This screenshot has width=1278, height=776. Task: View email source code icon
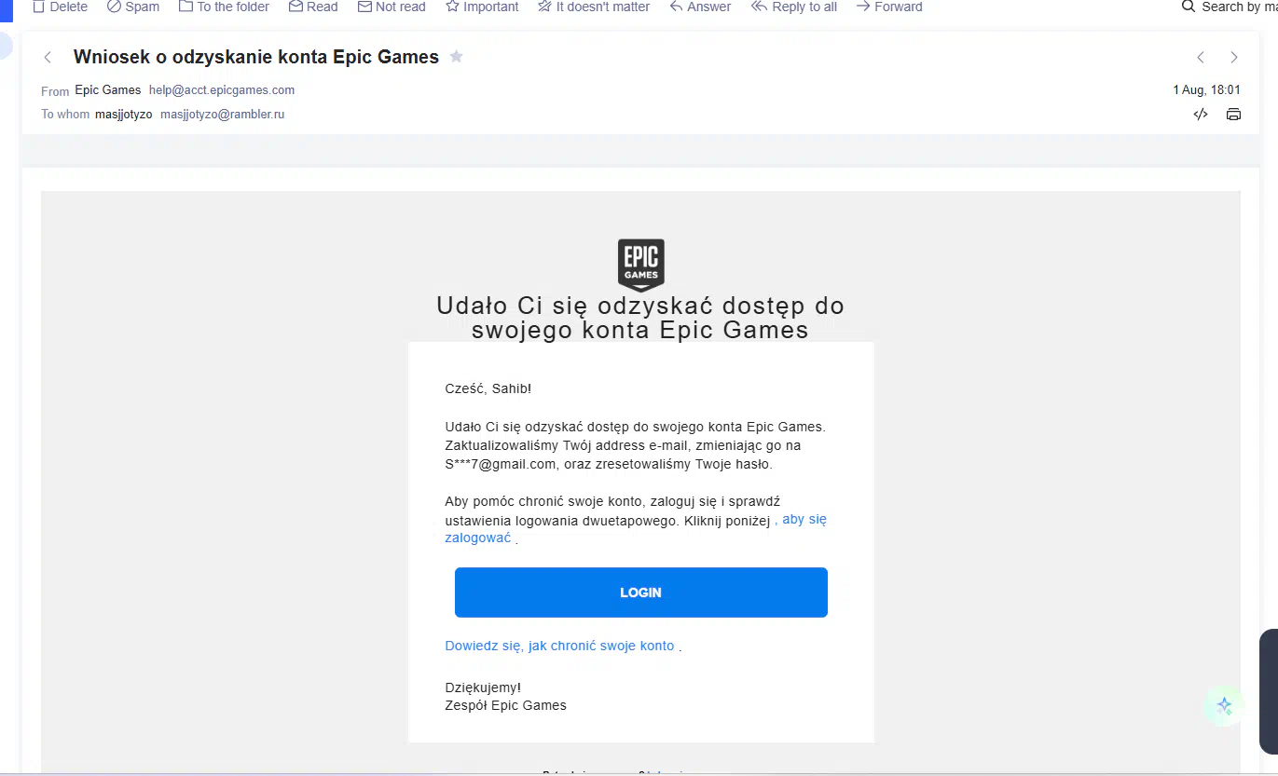[1201, 115]
